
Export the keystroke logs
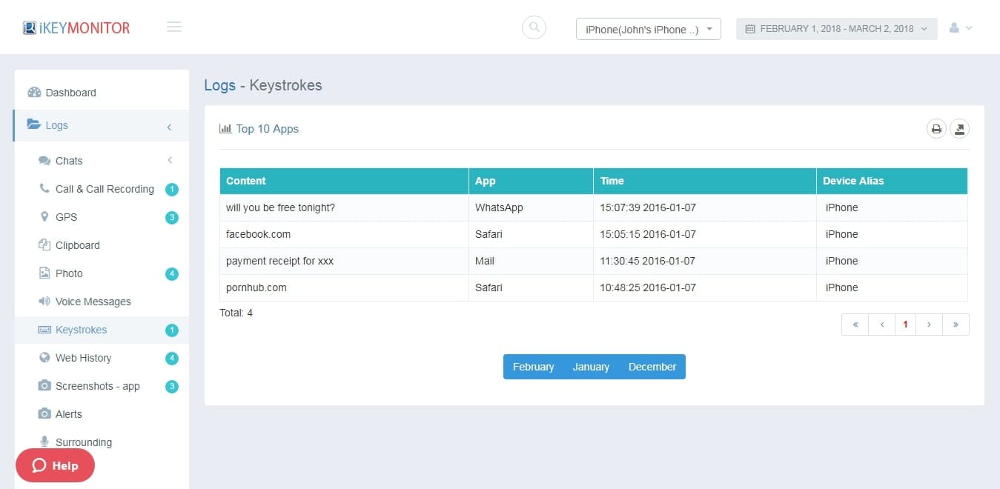(x=959, y=129)
